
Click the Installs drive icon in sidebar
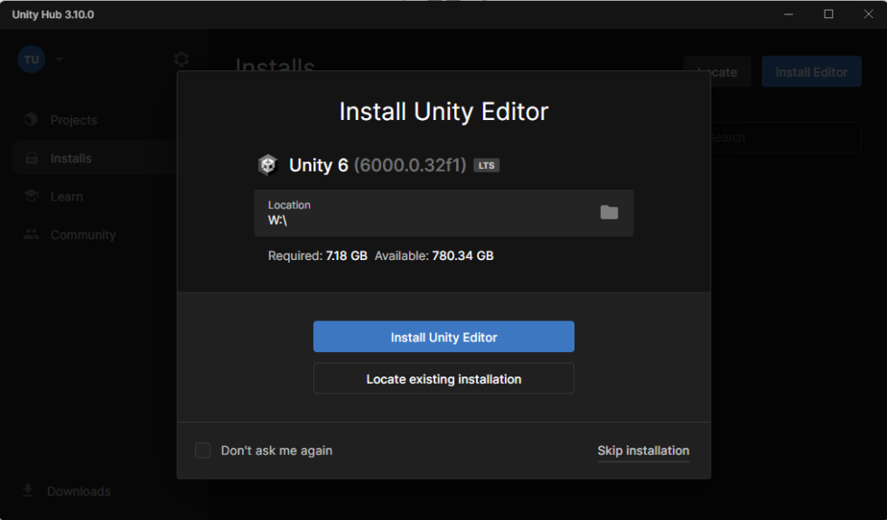coord(32,158)
